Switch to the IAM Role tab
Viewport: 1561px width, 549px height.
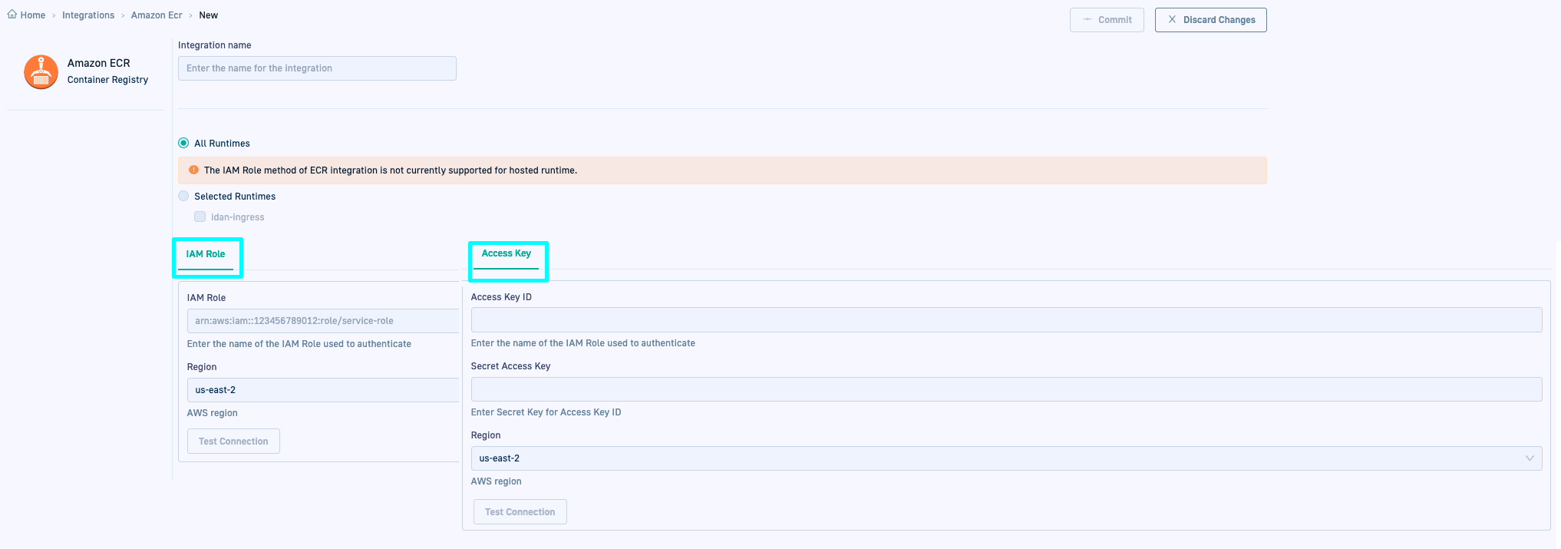[x=206, y=254]
